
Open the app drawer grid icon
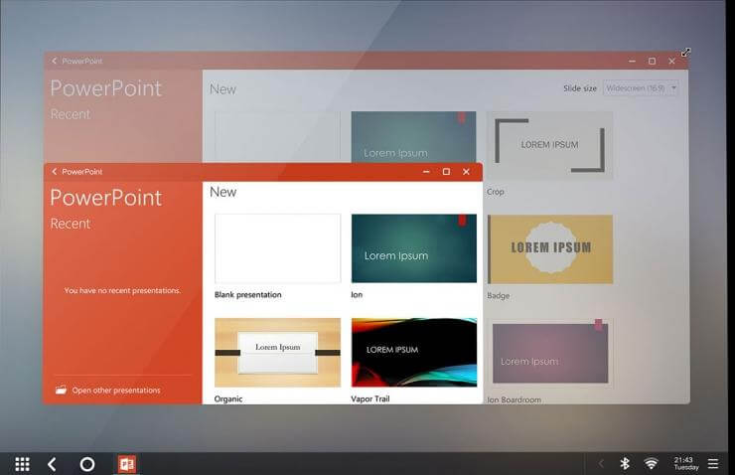click(x=22, y=464)
